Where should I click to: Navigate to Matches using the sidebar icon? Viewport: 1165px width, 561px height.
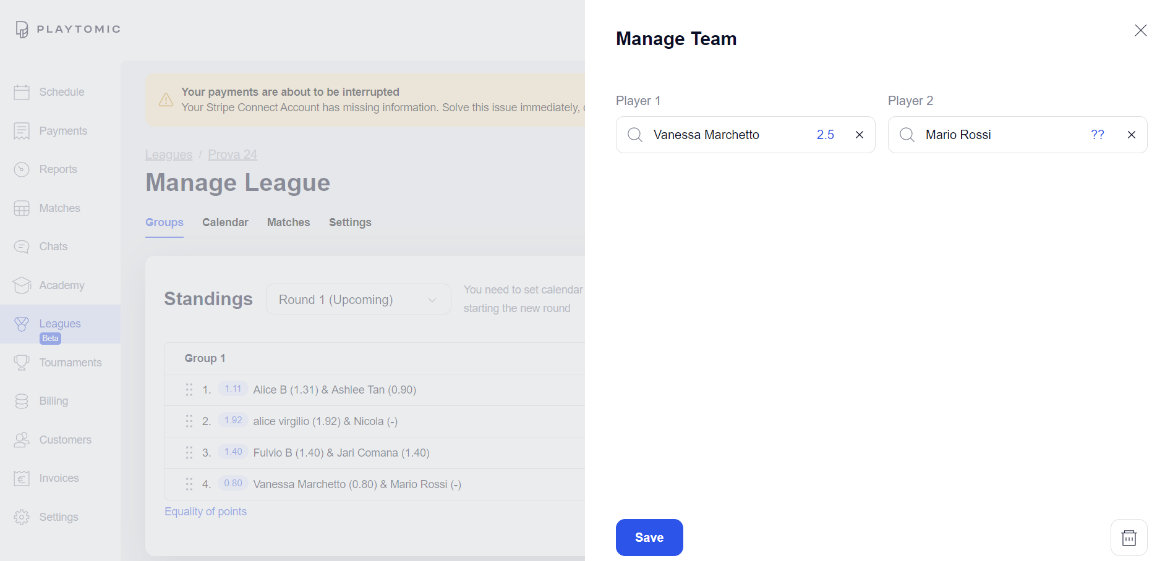click(22, 208)
